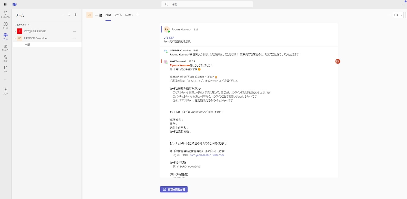Open more options for UPSIDER Coworker team
The image size is (407, 199).
click(74, 38)
